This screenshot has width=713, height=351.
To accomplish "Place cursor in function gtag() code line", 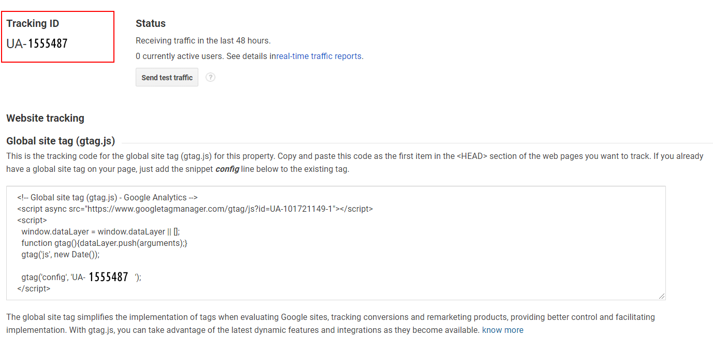I will tap(104, 243).
